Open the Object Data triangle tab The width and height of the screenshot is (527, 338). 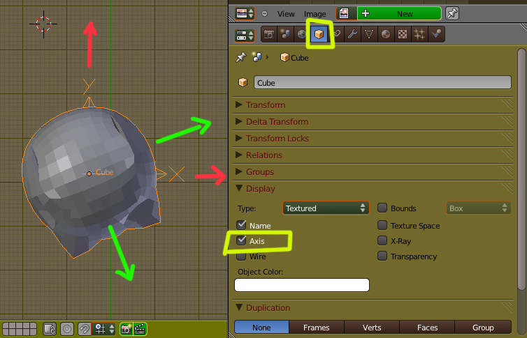pyautogui.click(x=369, y=34)
